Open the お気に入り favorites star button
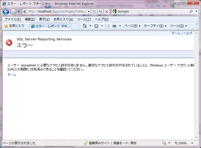This screenshot has width=201, height=148. pos(14,26)
